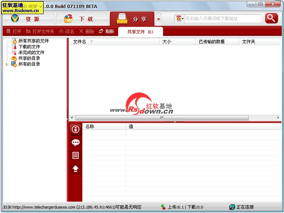Image resolution: width=284 pixels, height=213 pixels.
Task: Close the application window
Action: [273, 4]
